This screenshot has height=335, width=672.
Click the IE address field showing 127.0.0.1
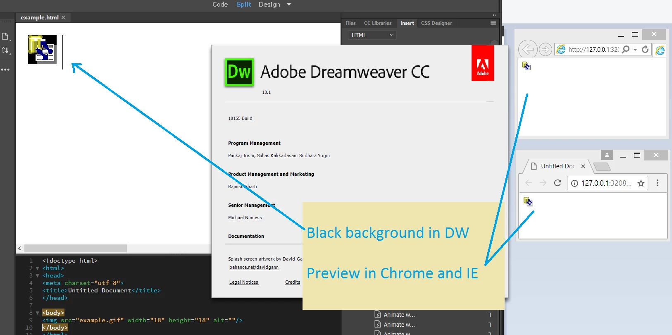pos(593,49)
